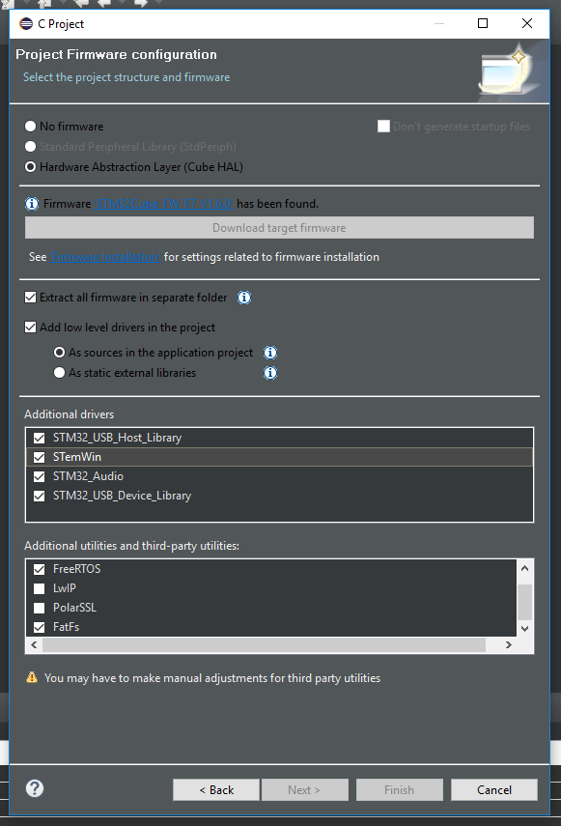Open the Firmware Installation settings link
Screen dimensions: 561x826
(x=105, y=257)
